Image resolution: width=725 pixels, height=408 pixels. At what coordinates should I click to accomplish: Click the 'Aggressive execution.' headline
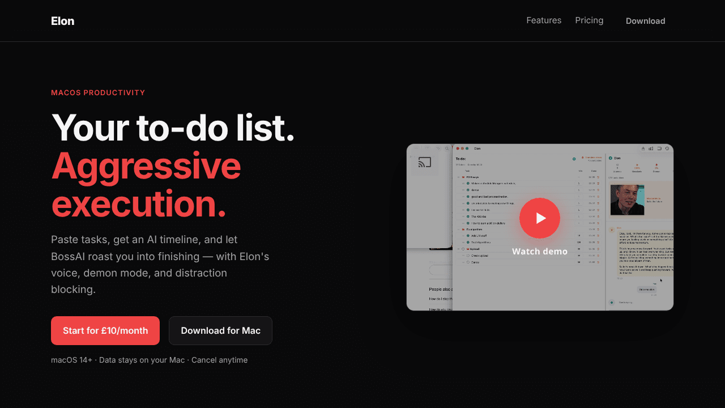[x=146, y=185]
